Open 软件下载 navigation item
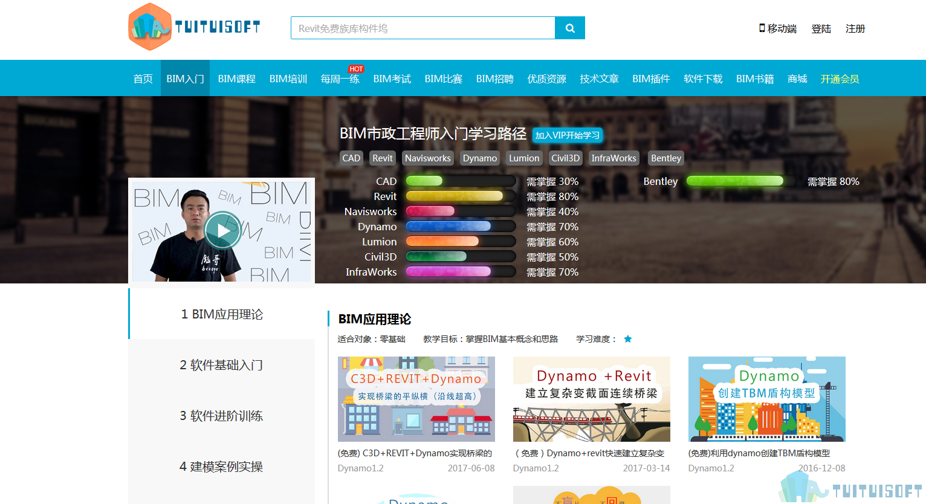926x504 pixels. (x=704, y=79)
